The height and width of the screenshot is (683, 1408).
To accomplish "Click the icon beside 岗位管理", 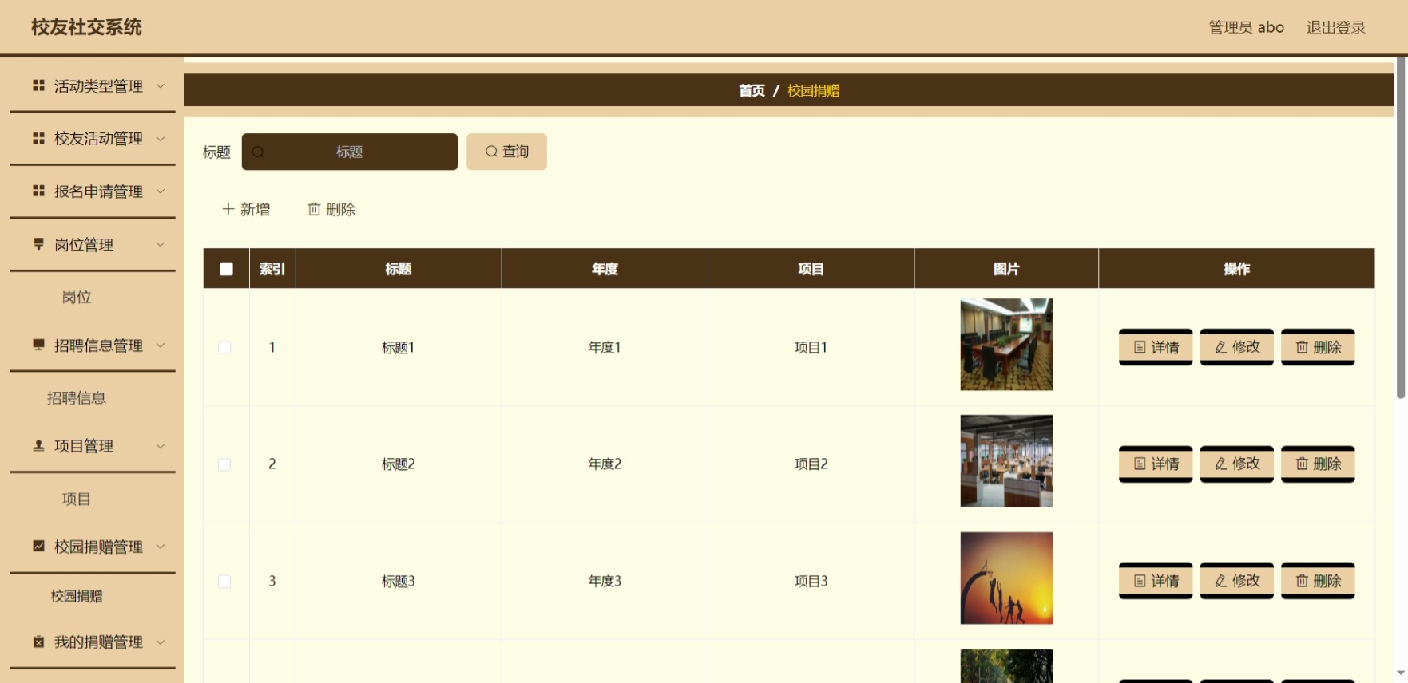I will click(x=38, y=244).
